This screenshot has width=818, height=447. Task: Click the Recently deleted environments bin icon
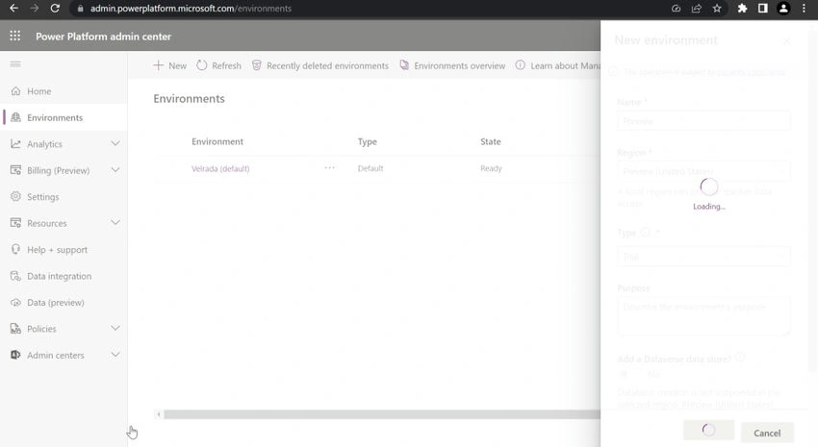[x=256, y=65]
